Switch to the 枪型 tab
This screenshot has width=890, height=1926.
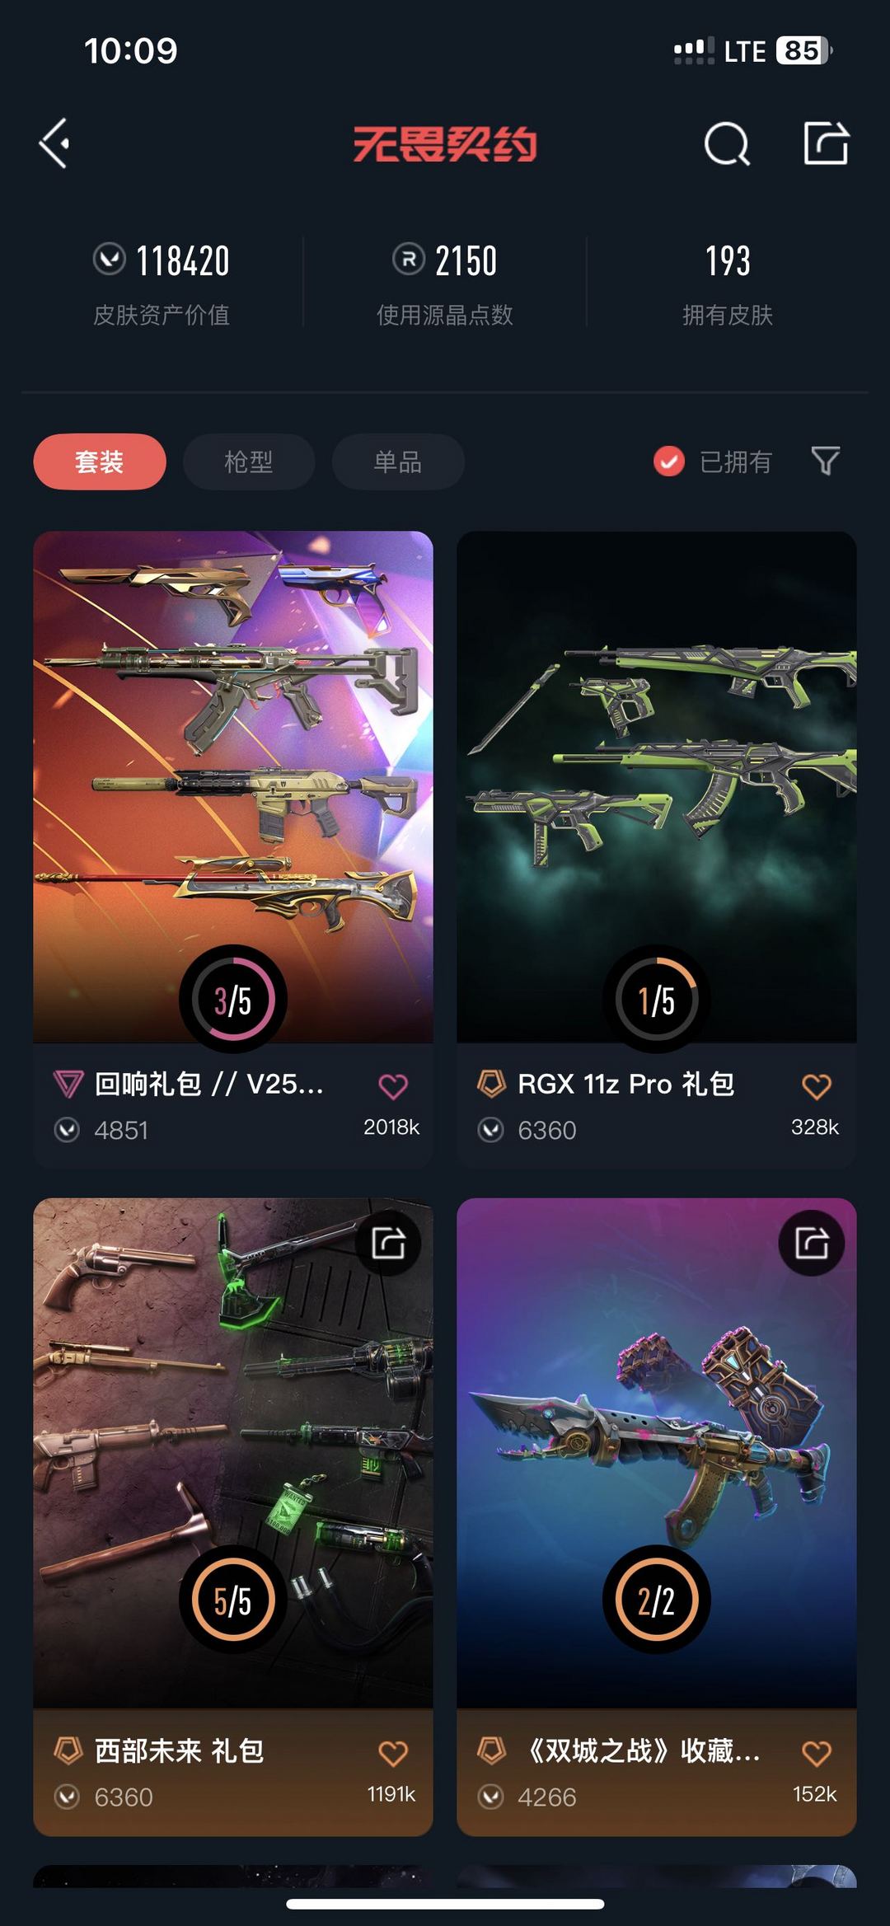[249, 462]
